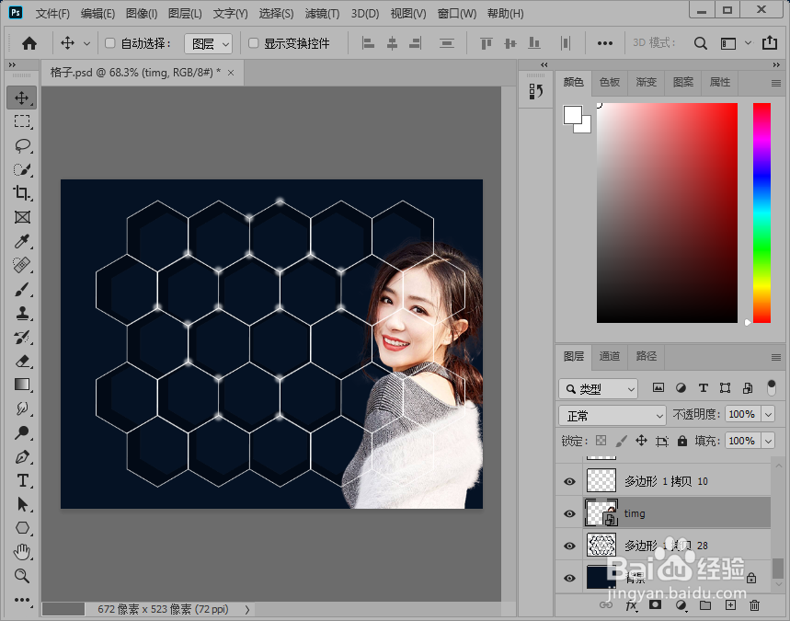Expand the fill 填充 slider arrow
Viewport: 790px width, 621px height.
(768, 441)
